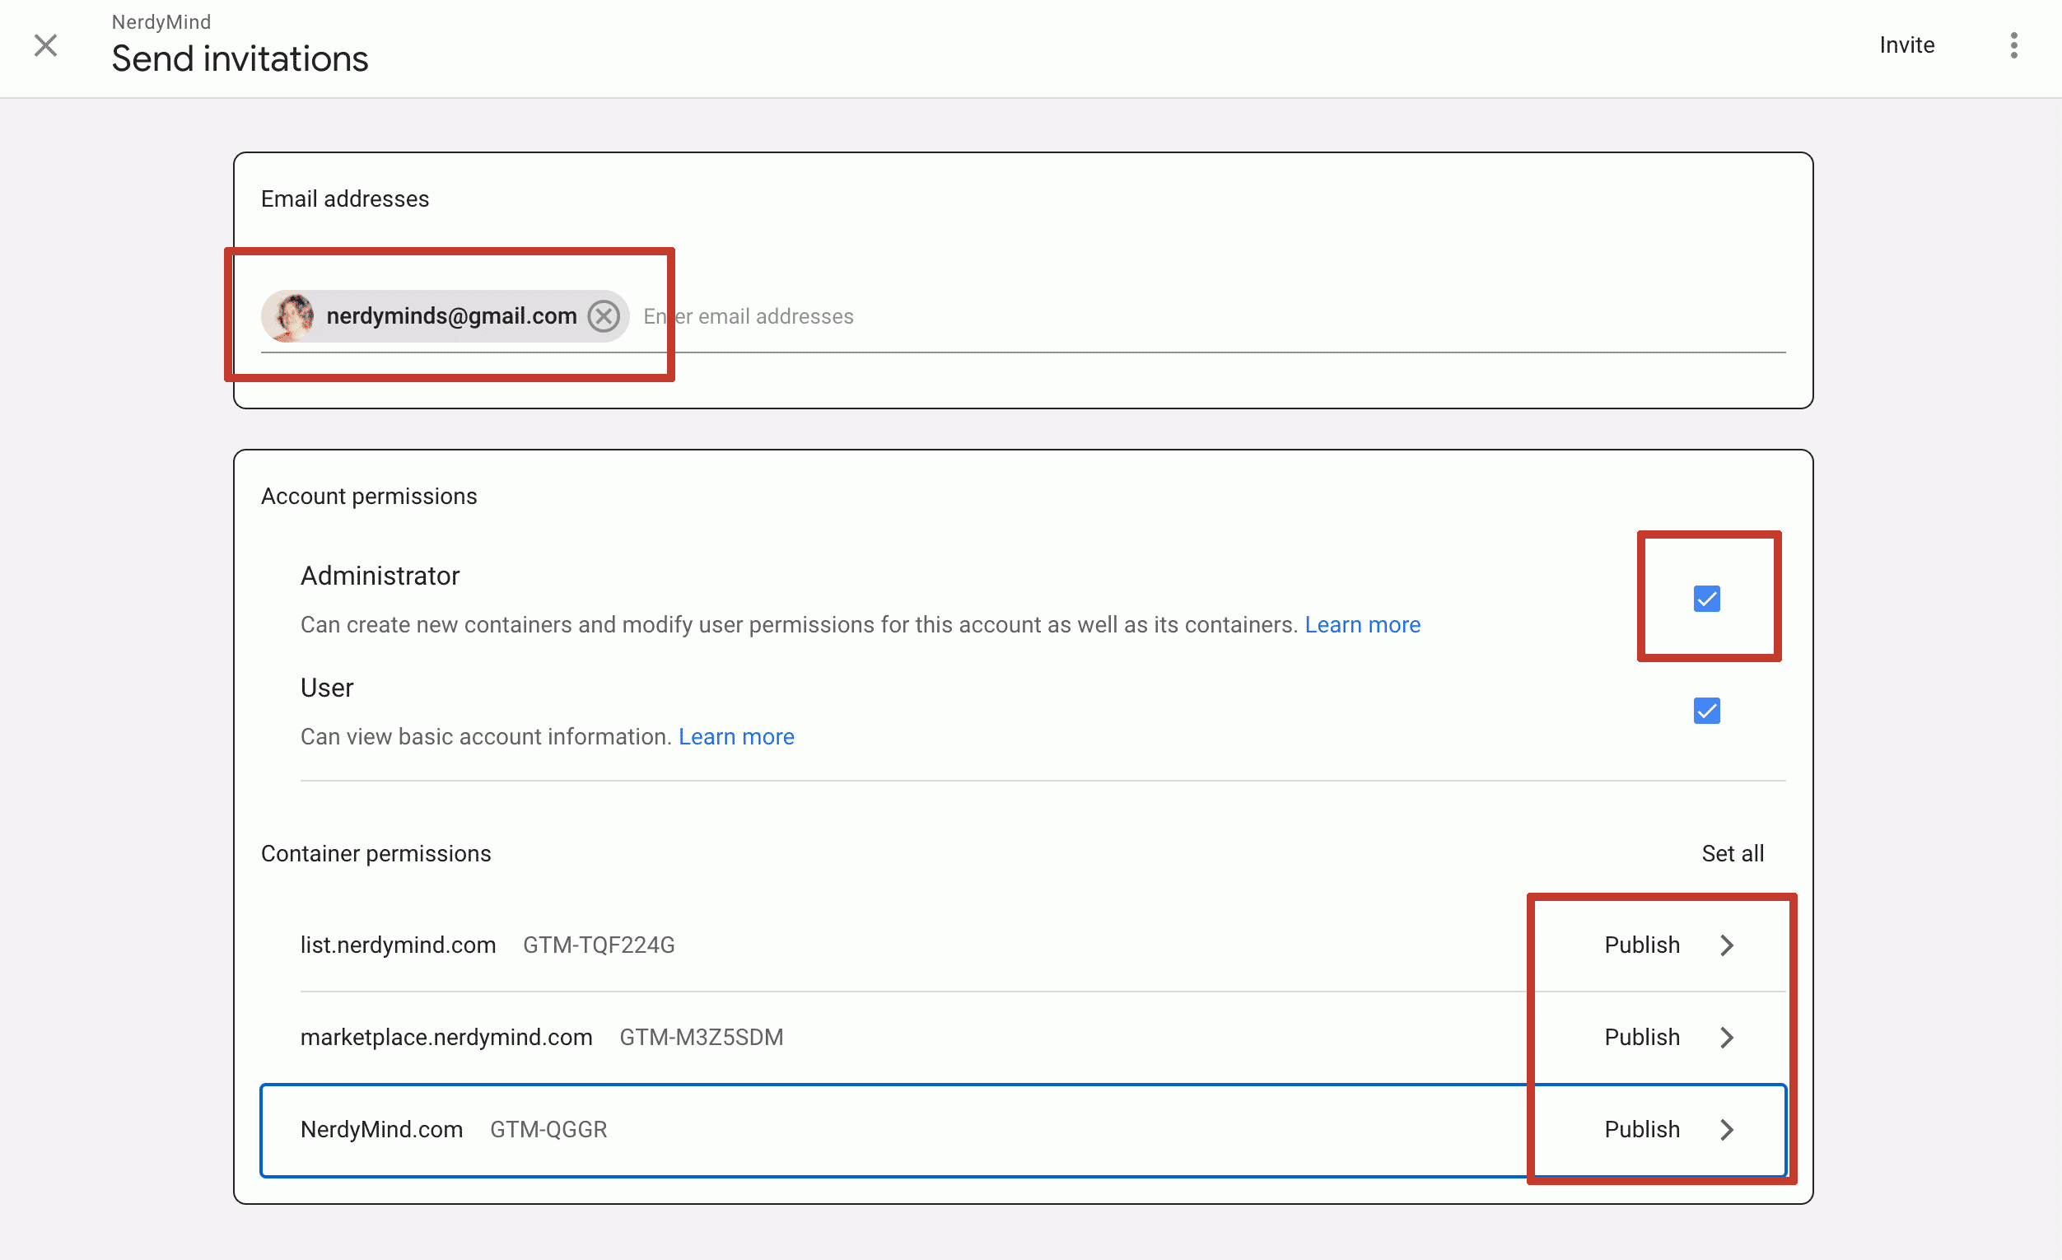Expand Publish permission for list.nerdymind.com
Screen dimensions: 2062x1260
1642,945
